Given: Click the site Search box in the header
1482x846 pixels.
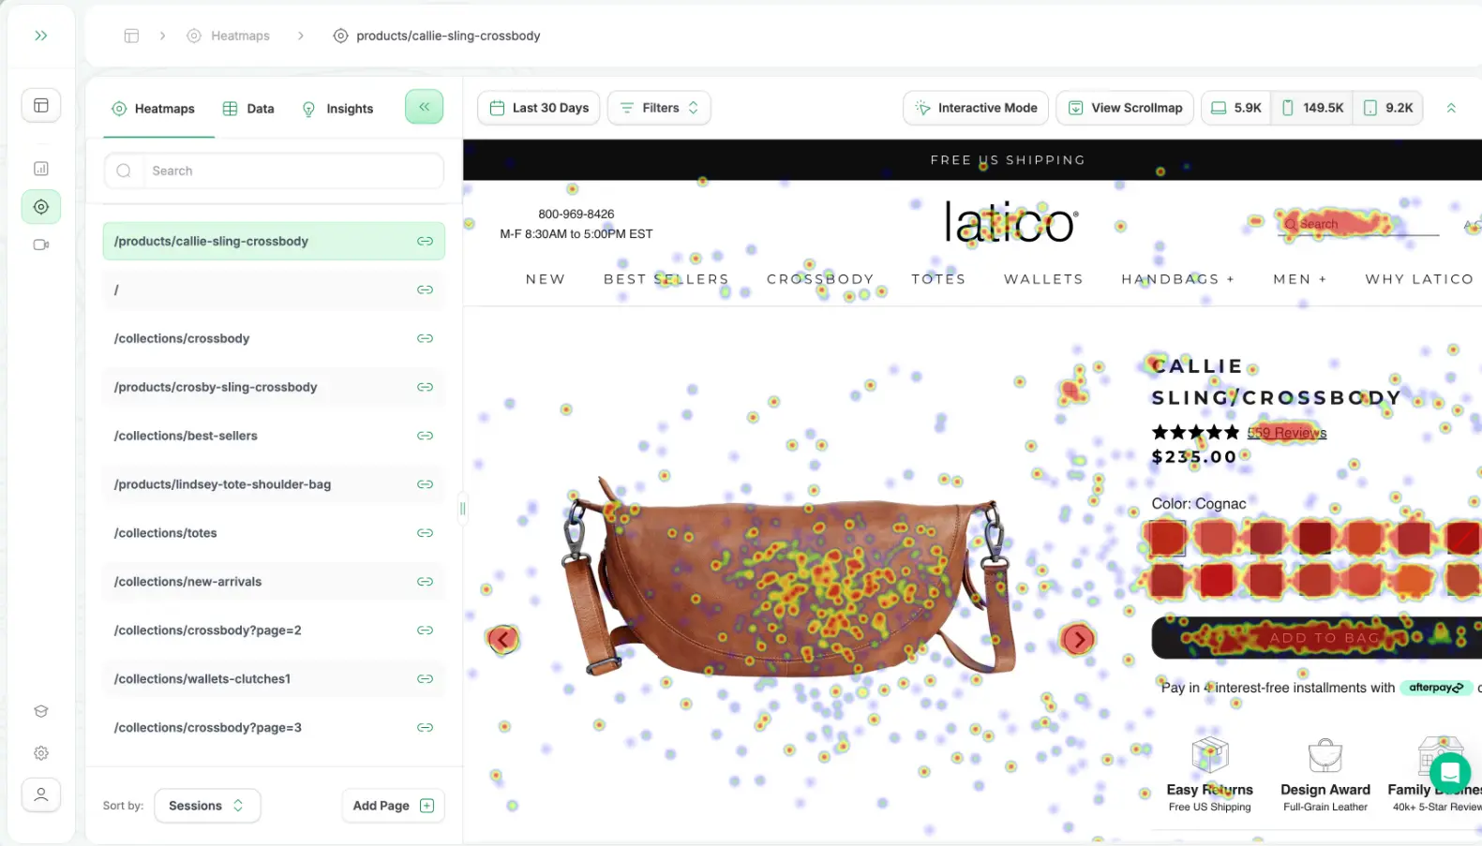Looking at the screenshot, I should click(x=1358, y=225).
